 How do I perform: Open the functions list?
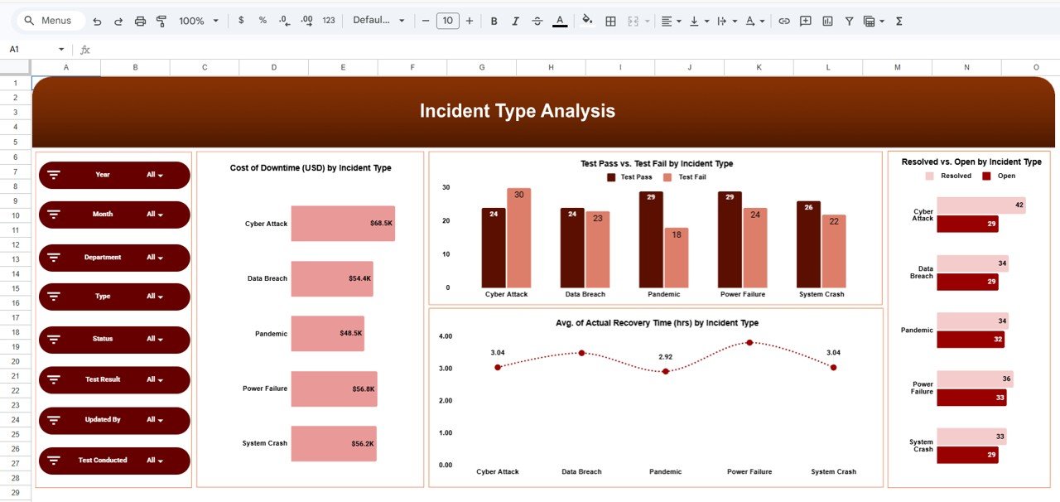click(x=898, y=21)
